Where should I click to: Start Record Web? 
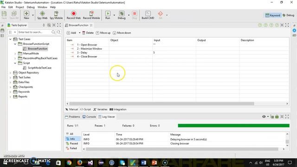tap(73, 15)
